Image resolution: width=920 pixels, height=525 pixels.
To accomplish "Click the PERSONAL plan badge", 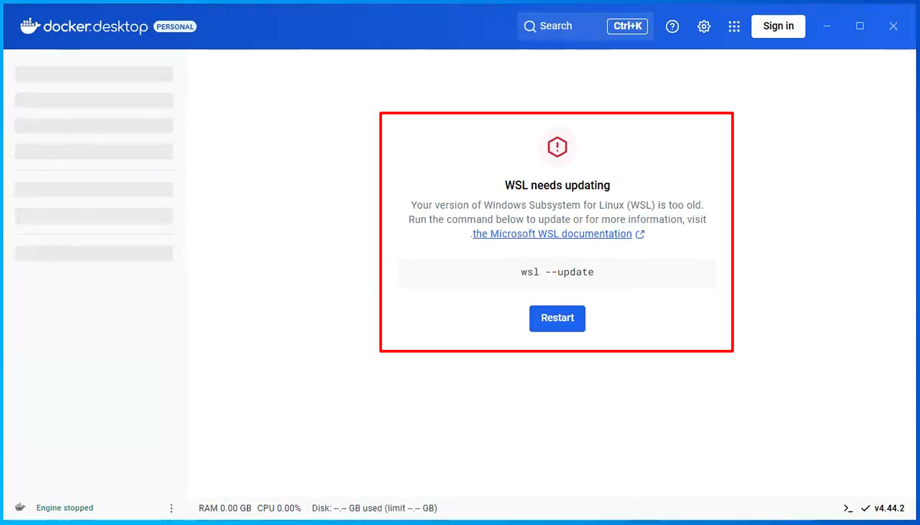I will [x=175, y=26].
